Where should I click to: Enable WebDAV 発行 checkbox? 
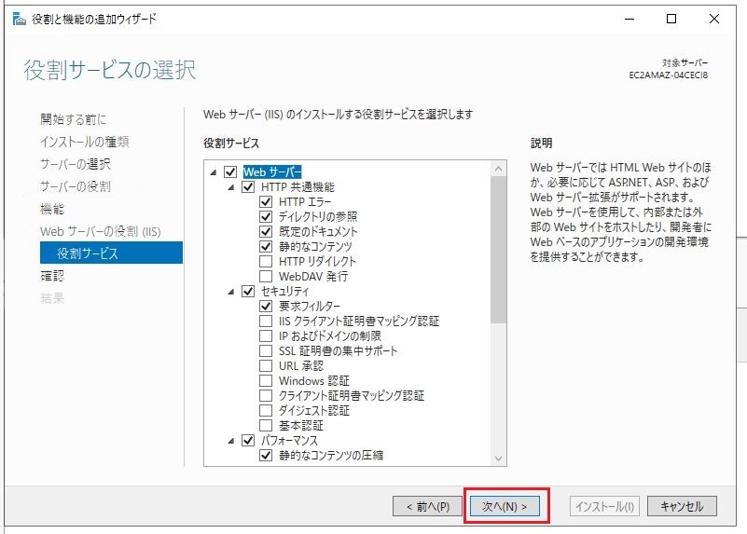[266, 276]
